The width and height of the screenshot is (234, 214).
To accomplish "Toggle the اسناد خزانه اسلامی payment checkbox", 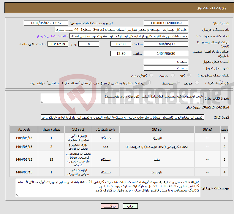I will [149, 82].
